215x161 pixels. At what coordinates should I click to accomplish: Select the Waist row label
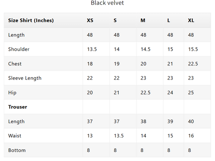point(15,136)
